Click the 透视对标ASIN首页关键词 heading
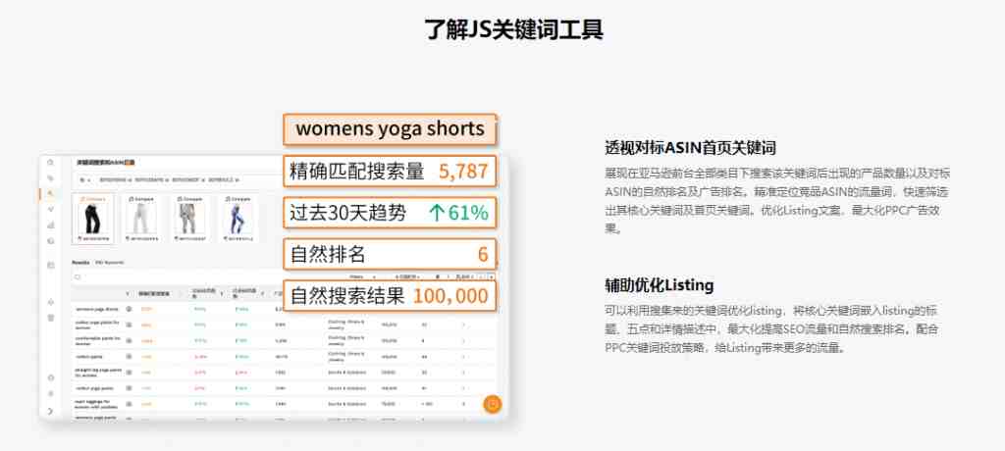 [x=690, y=148]
